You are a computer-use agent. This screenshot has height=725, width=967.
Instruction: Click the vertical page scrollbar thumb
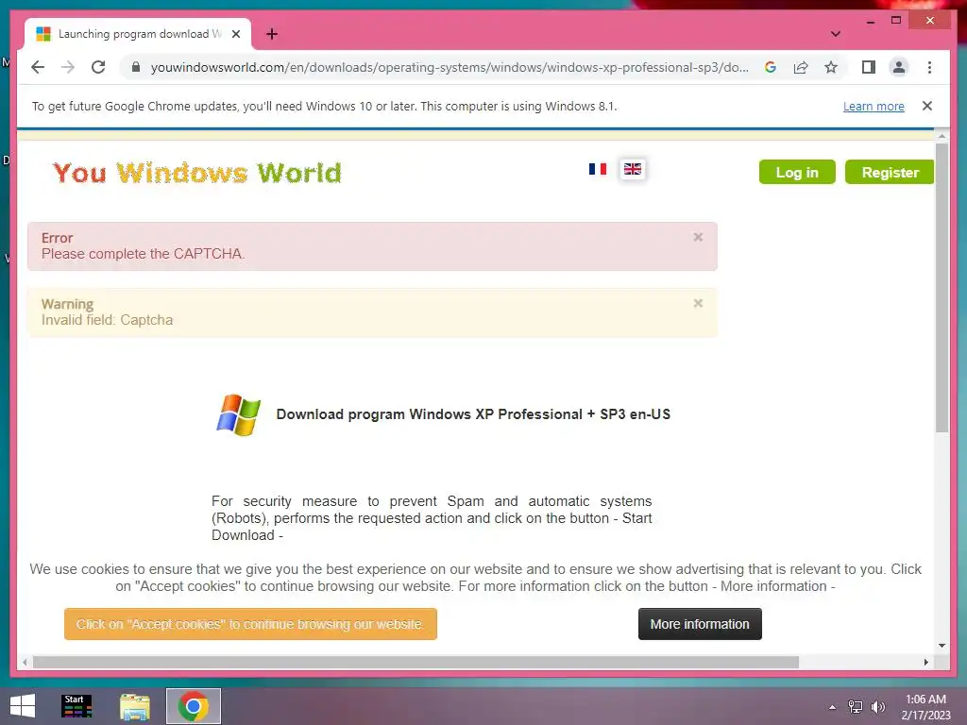(x=942, y=287)
